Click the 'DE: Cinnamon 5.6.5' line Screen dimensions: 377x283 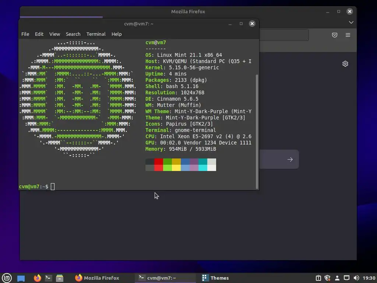(172, 99)
